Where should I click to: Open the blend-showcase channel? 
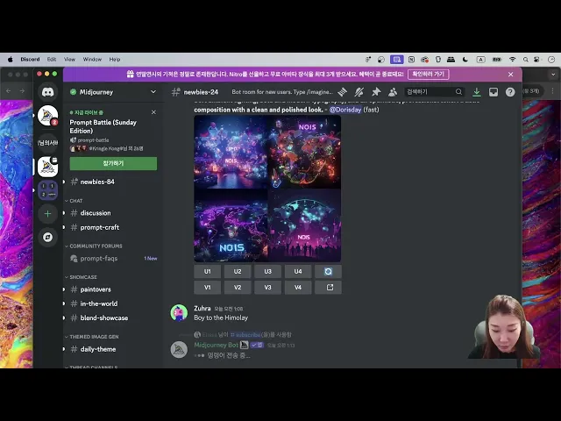pyautogui.click(x=111, y=318)
